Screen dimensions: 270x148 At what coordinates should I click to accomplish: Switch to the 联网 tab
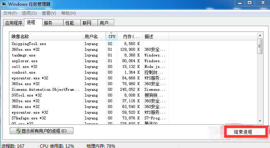click(87, 23)
